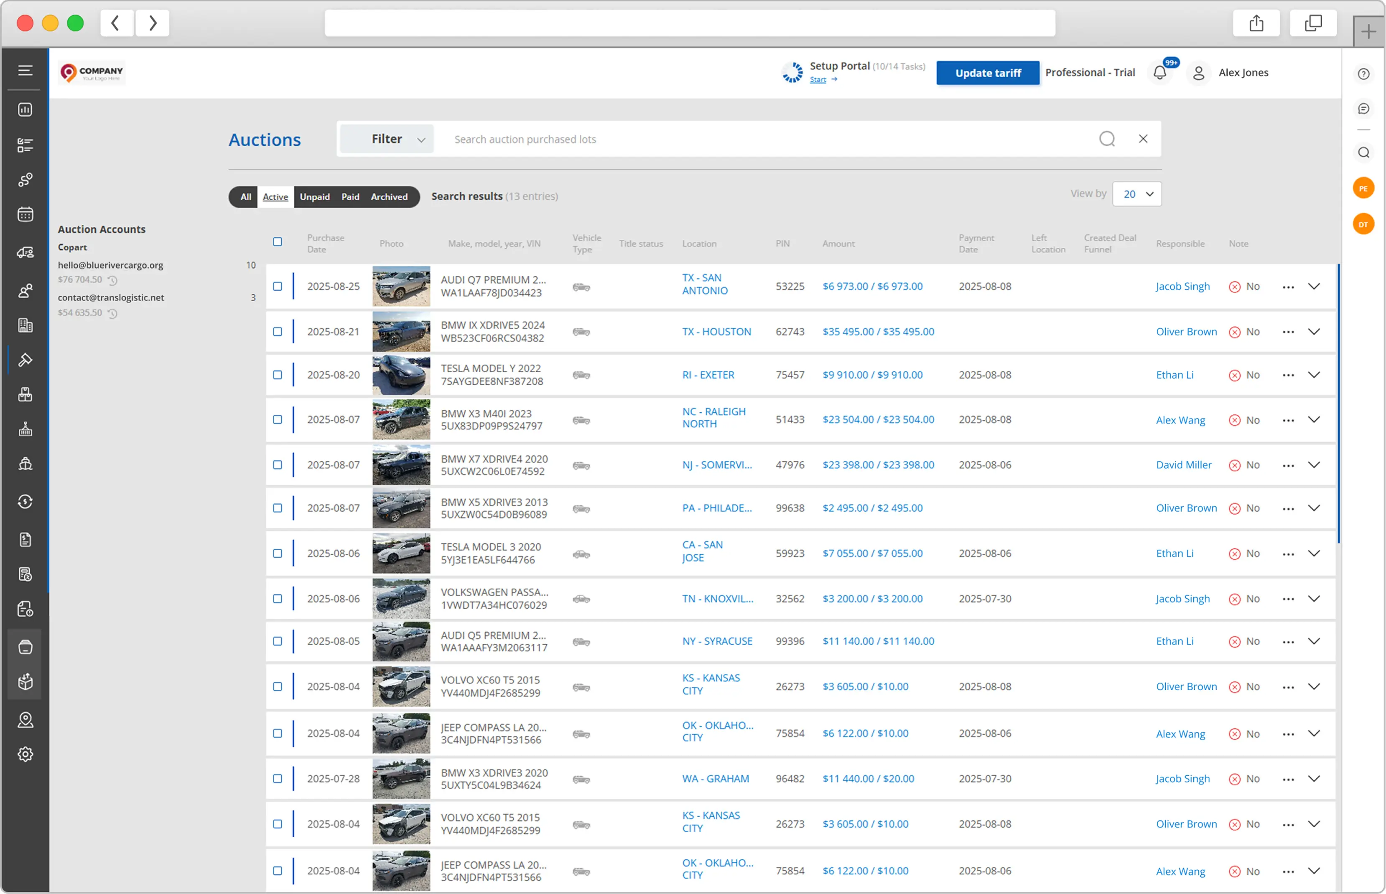Check the TESLA MODEL Y 2022 row checkbox

tap(278, 375)
